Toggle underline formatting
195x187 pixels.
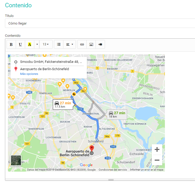pyautogui.click(x=20, y=44)
